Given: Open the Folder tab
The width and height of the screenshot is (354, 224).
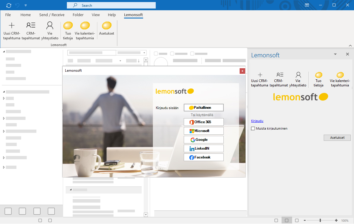Looking at the screenshot, I should [x=78, y=15].
